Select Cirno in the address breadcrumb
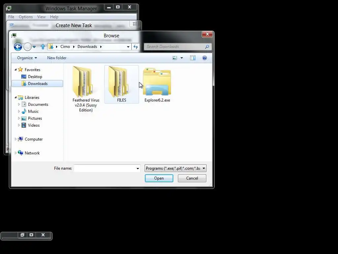The image size is (338, 254). 65,47
